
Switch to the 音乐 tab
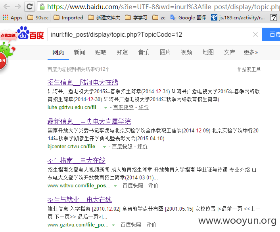pos(144,52)
